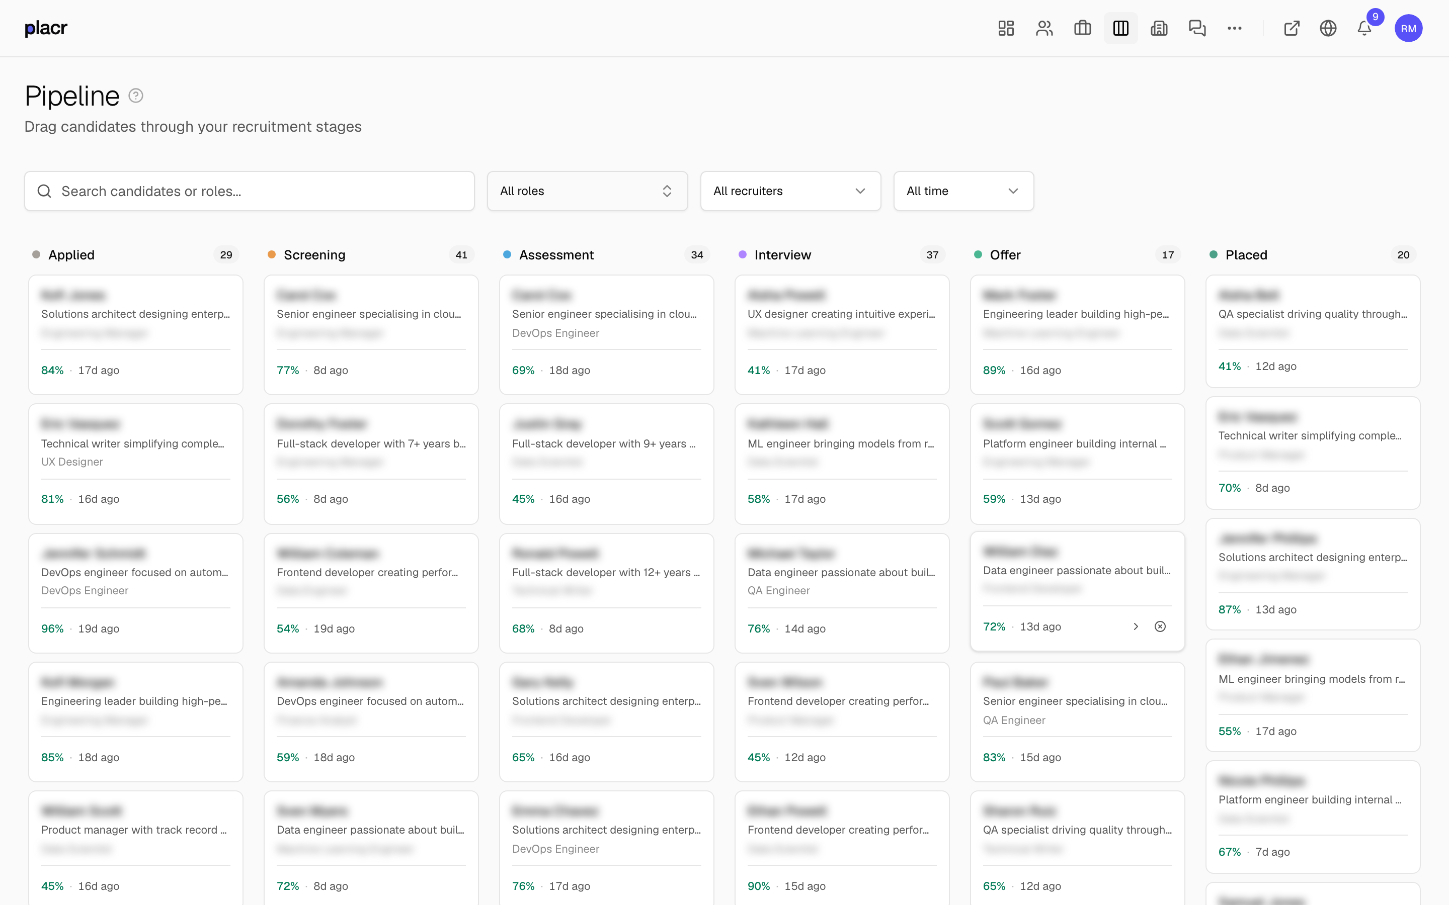Click the Placed count badge 20
1449x905 pixels.
[x=1403, y=255]
